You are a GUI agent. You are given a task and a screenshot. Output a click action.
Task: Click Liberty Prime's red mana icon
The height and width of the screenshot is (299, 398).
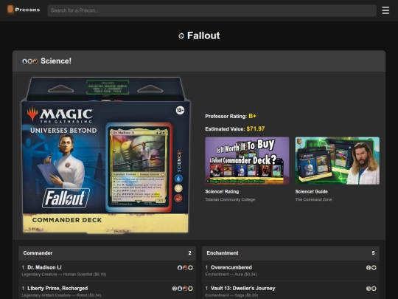pyautogui.click(x=185, y=289)
